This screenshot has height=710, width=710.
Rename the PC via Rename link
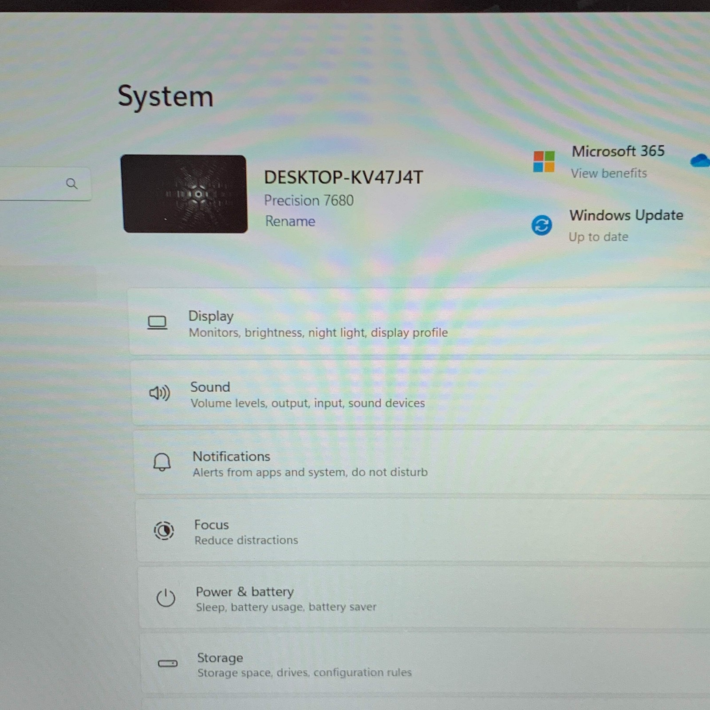(290, 221)
